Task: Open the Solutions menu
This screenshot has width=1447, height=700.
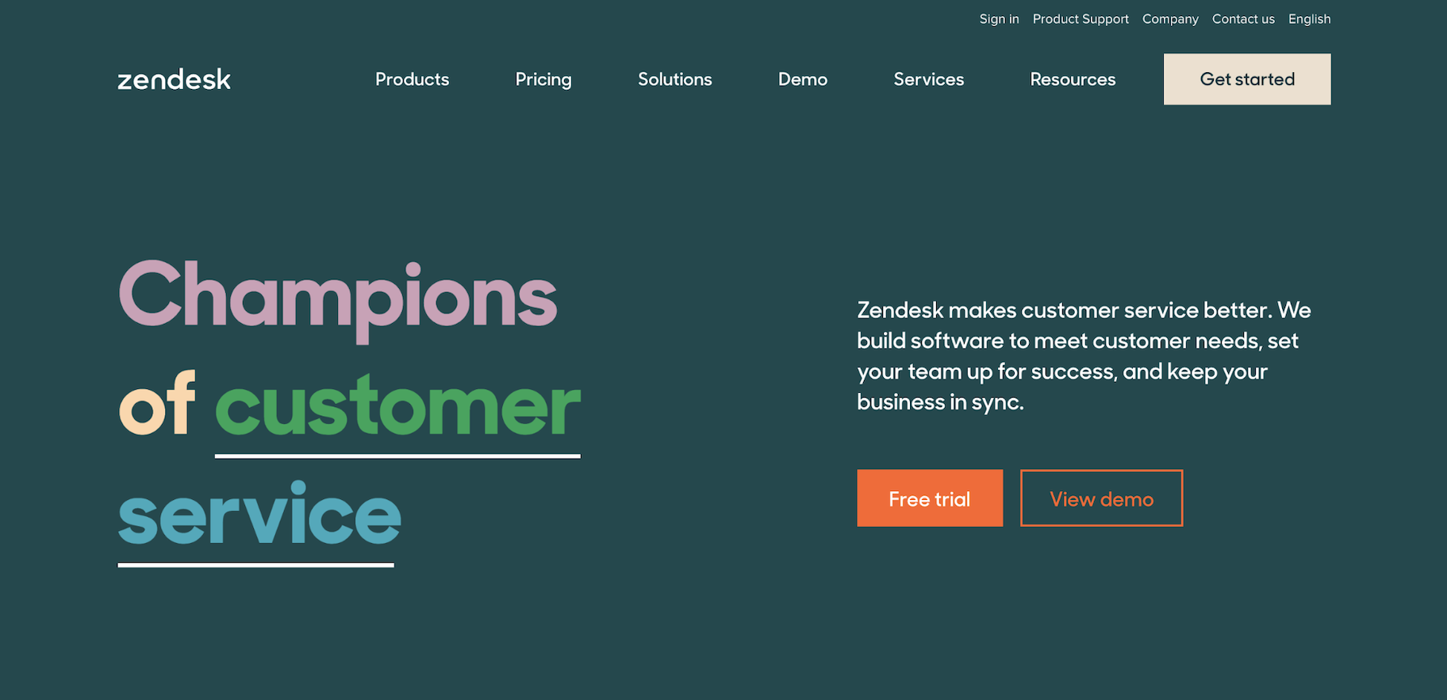Action: pos(674,79)
